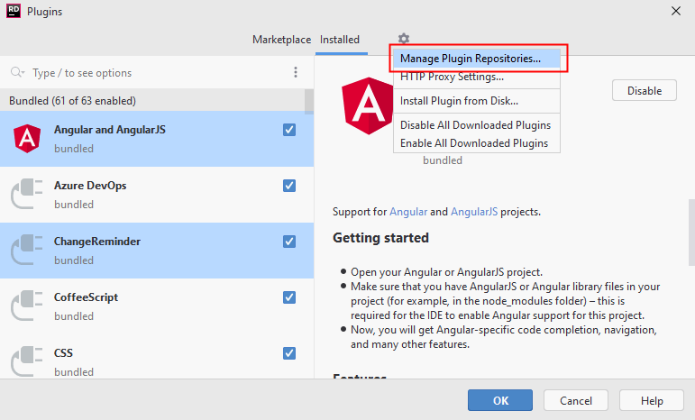Choose Install Plugin from Disk option
The width and height of the screenshot is (695, 420).
tap(459, 101)
